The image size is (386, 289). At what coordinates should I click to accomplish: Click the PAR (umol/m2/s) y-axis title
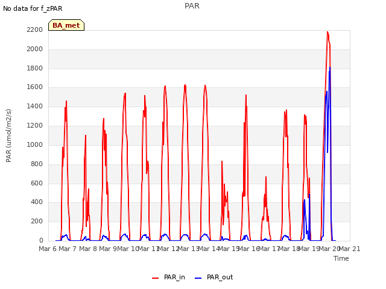pyautogui.click(x=8, y=135)
